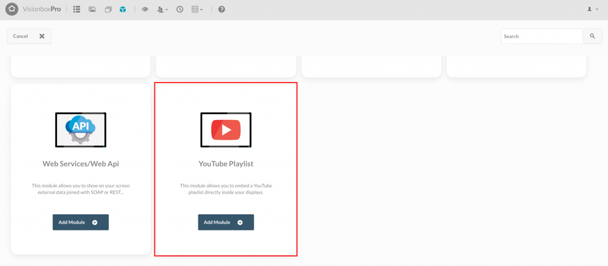
Task: Open the help question mark icon
Action: pyautogui.click(x=221, y=9)
